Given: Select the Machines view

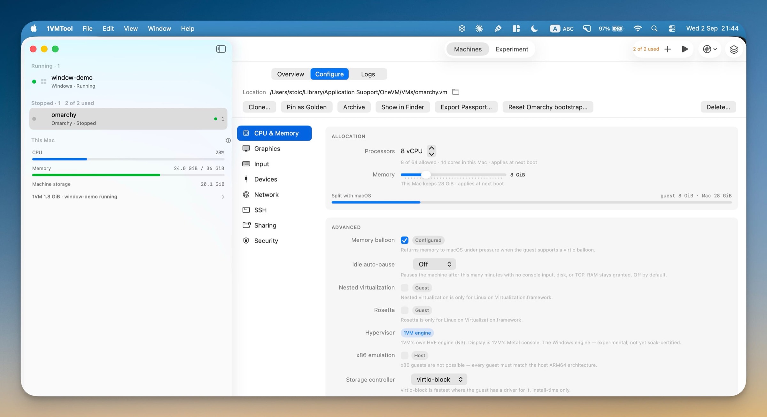Looking at the screenshot, I should click(x=468, y=49).
